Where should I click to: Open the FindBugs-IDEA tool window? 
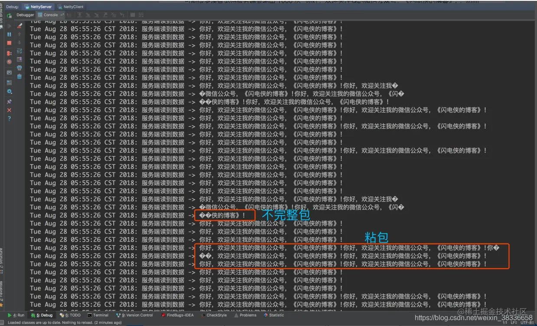[x=178, y=315]
